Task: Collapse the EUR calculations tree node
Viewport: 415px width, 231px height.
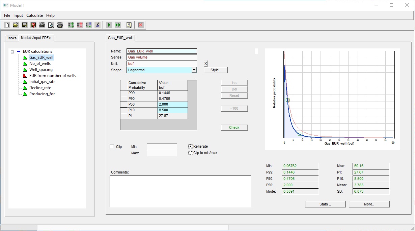Action: [12, 52]
